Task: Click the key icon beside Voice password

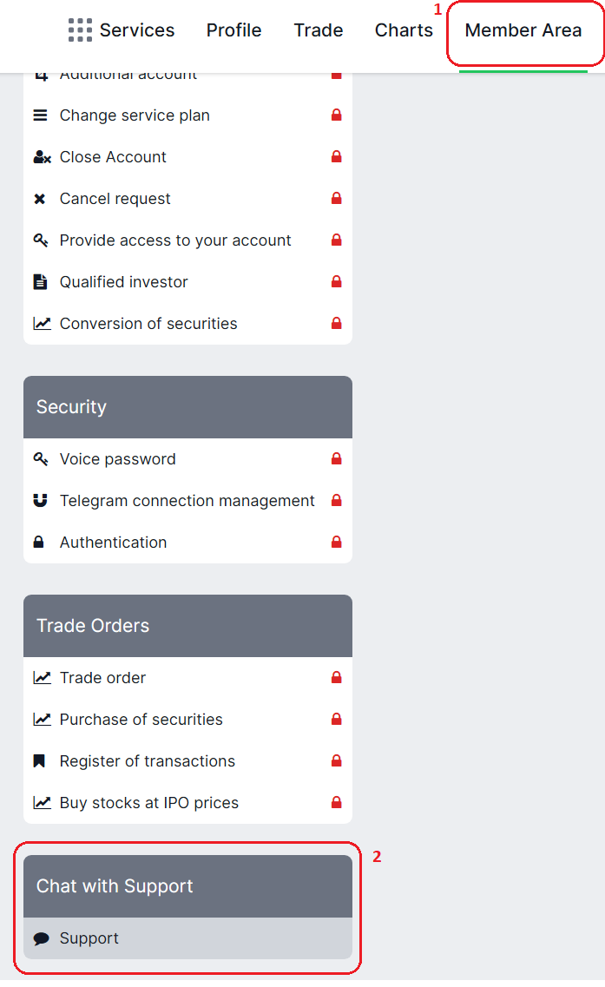Action: pos(41,459)
